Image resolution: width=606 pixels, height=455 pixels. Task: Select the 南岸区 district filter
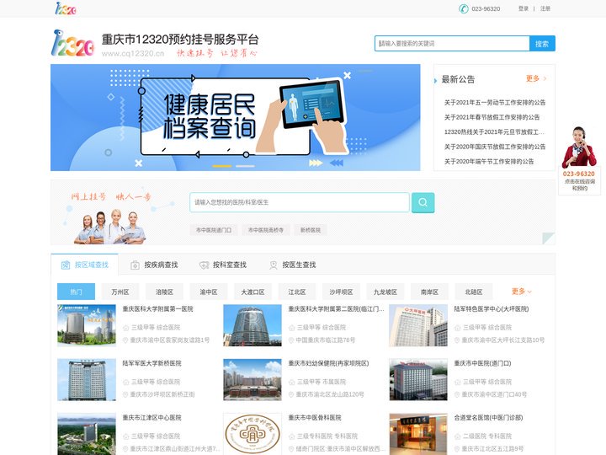click(429, 292)
